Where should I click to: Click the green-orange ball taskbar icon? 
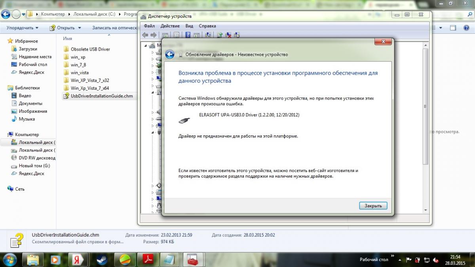125,259
